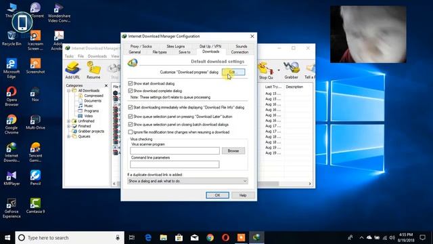Open Pencil desktop shortcut
The image size is (433, 244).
tap(35, 178)
